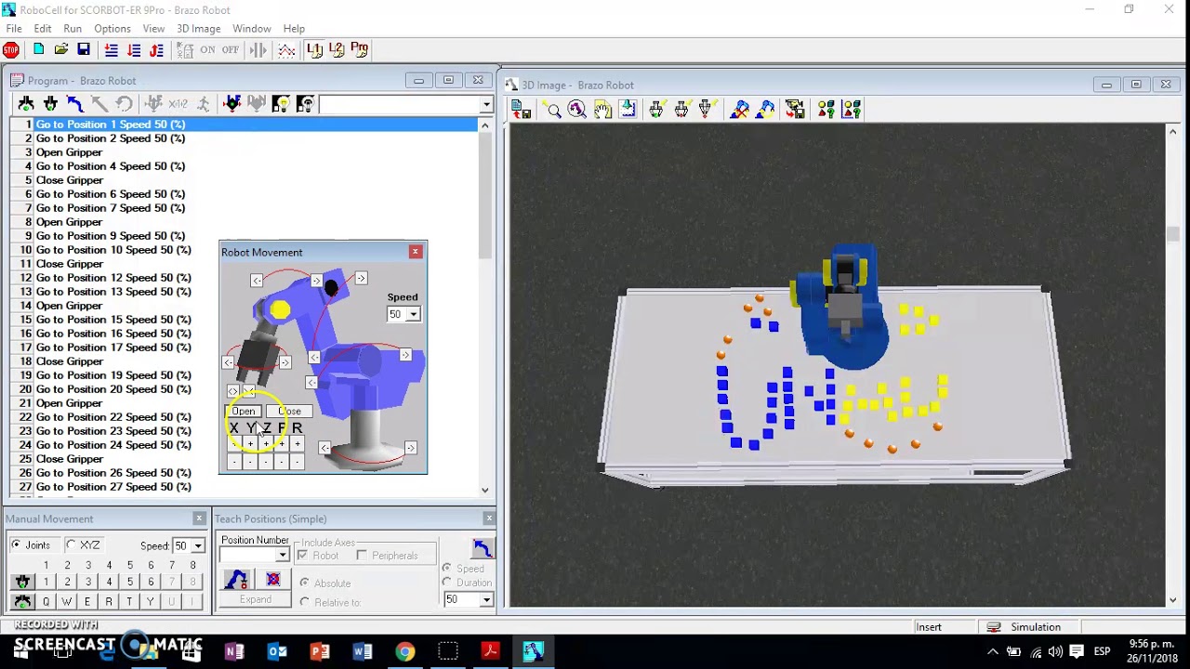The height and width of the screenshot is (669, 1190).
Task: Open the Manual Movement Speed dropdown
Action: click(x=197, y=546)
